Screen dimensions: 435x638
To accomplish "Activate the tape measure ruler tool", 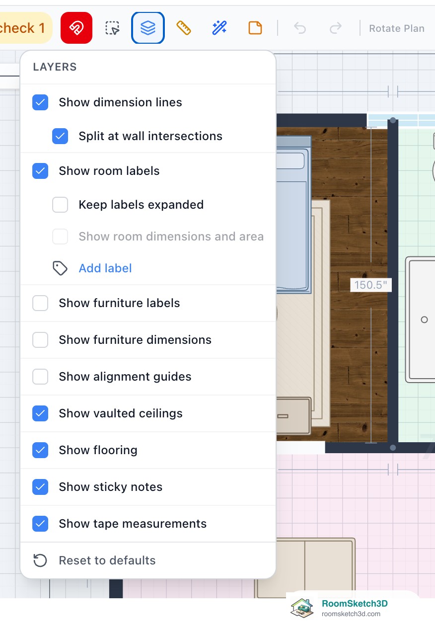I will click(x=184, y=28).
